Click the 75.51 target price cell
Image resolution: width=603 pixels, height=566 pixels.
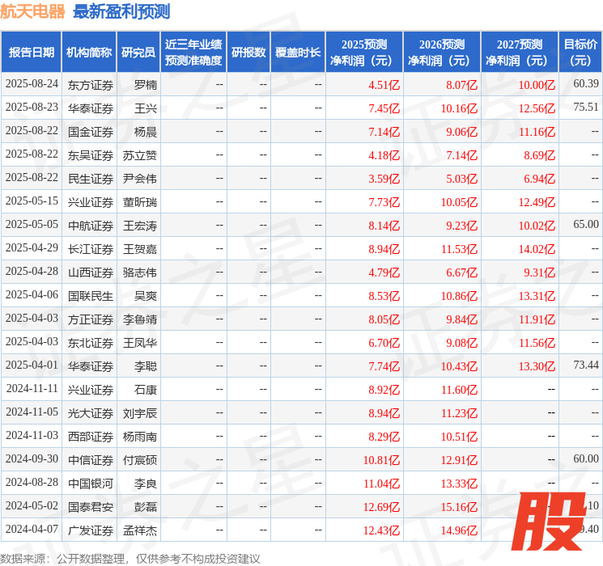[x=585, y=108]
